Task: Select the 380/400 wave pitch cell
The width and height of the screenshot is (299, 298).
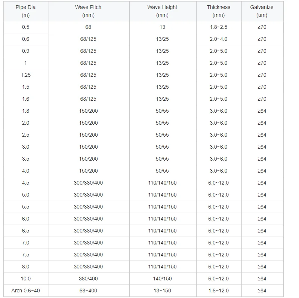Action: tap(88, 279)
